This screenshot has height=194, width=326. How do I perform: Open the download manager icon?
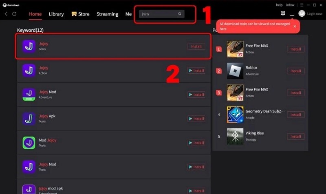[292, 15]
